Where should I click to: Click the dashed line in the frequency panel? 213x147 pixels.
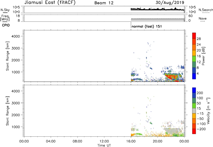coord(158,19)
